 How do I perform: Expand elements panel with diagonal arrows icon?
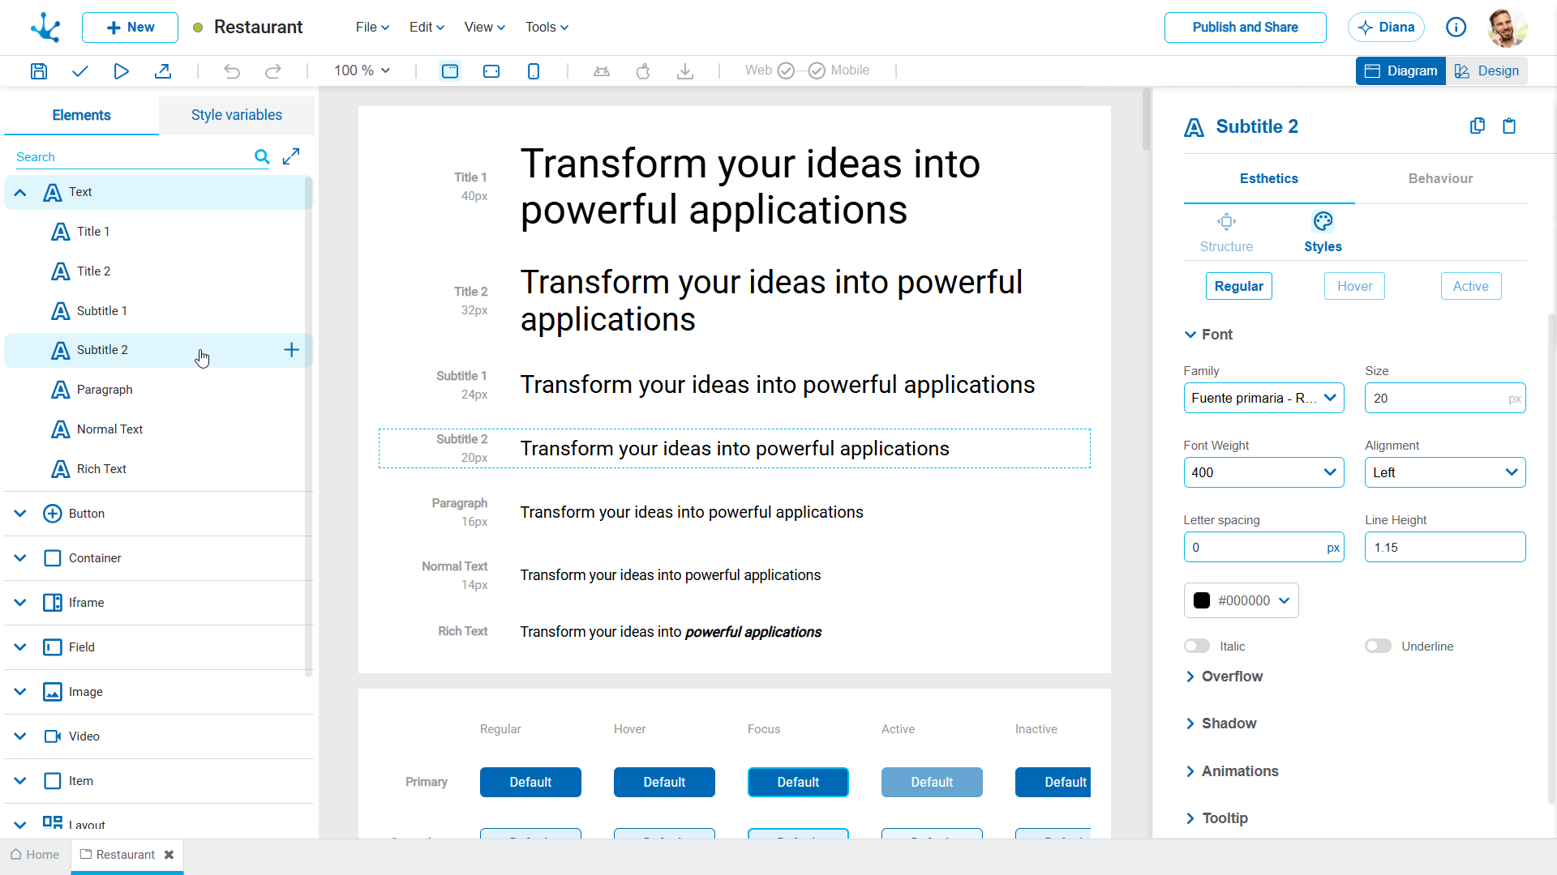click(291, 156)
